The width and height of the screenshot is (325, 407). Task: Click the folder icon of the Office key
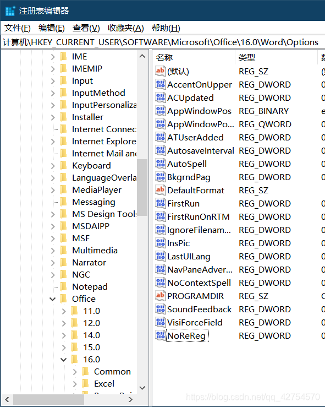click(x=63, y=299)
